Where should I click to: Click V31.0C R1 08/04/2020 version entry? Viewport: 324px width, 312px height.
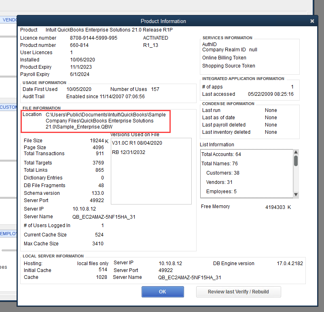pos(137,143)
